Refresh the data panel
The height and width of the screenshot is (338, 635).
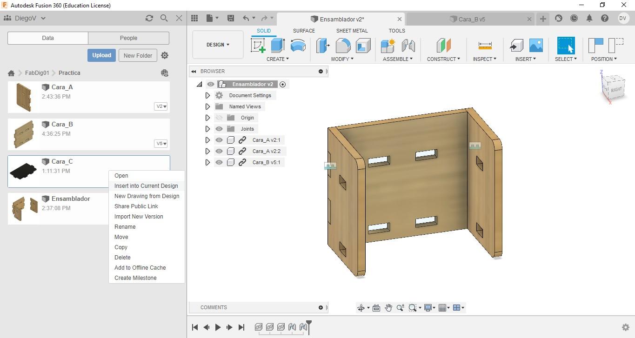click(x=149, y=18)
